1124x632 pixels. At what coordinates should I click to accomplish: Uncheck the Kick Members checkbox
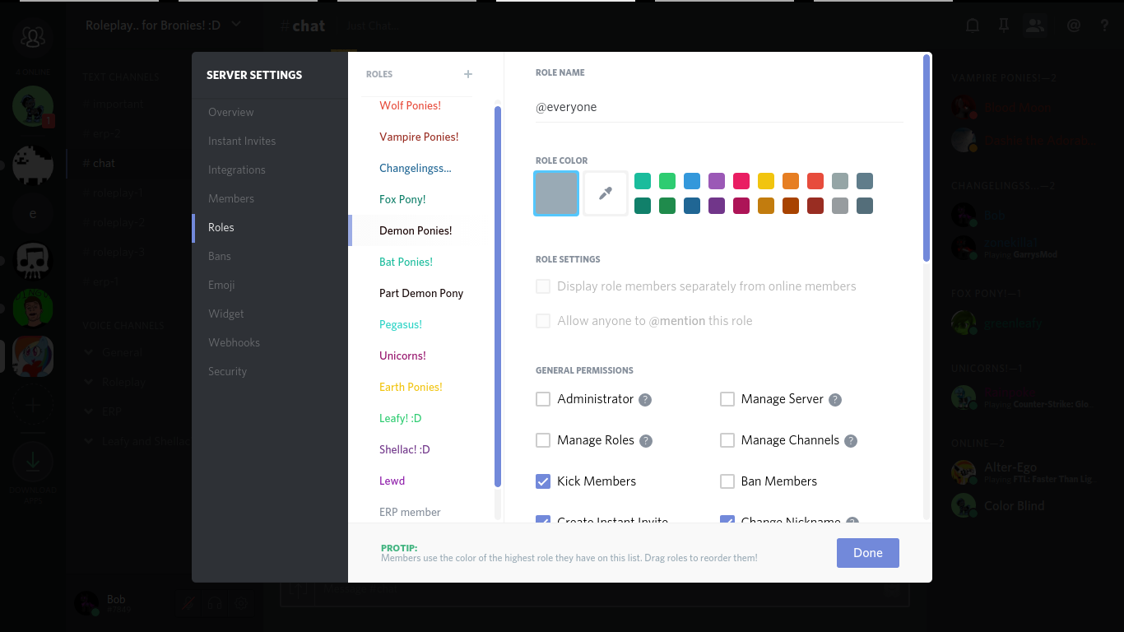(x=543, y=481)
